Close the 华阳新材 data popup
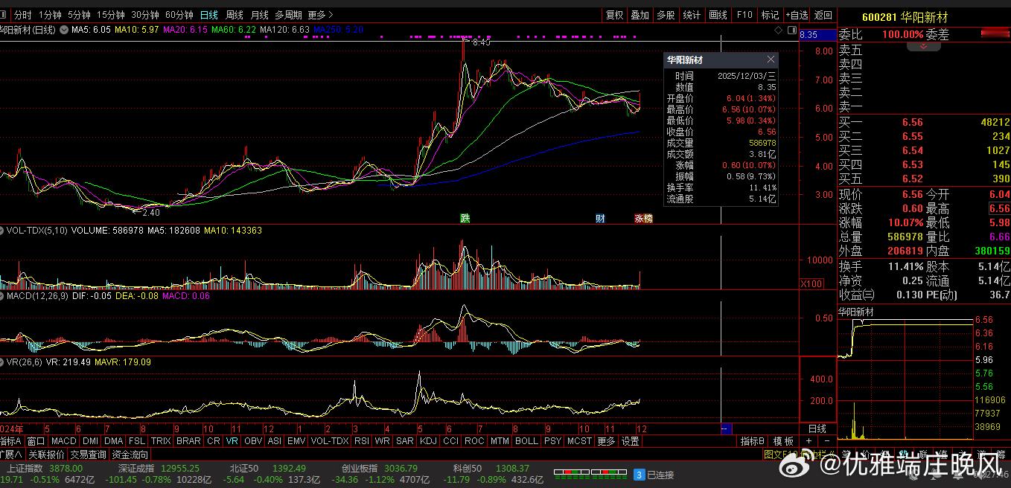 point(771,60)
